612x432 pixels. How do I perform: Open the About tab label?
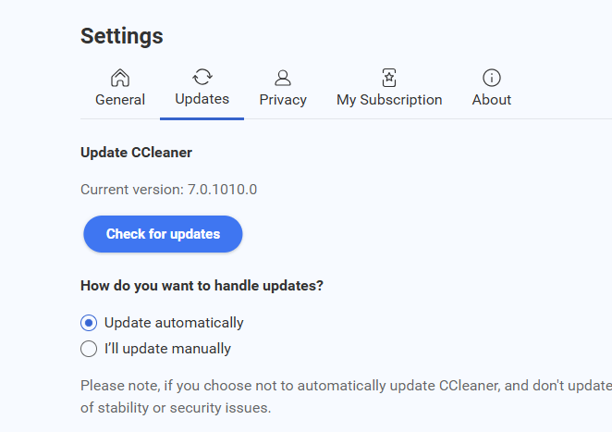coord(492,100)
